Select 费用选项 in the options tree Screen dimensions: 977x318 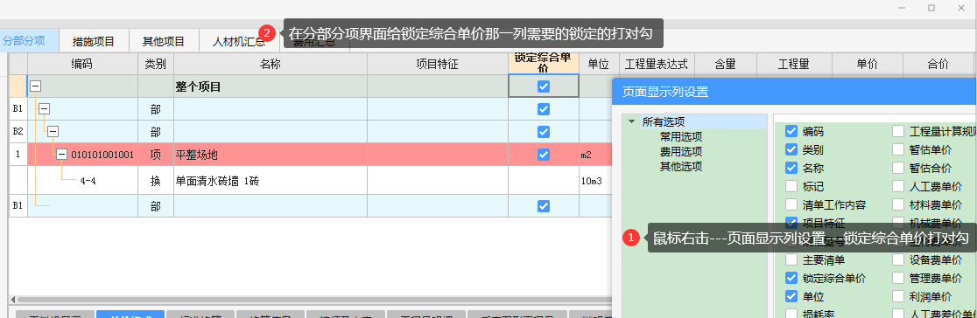tap(681, 151)
